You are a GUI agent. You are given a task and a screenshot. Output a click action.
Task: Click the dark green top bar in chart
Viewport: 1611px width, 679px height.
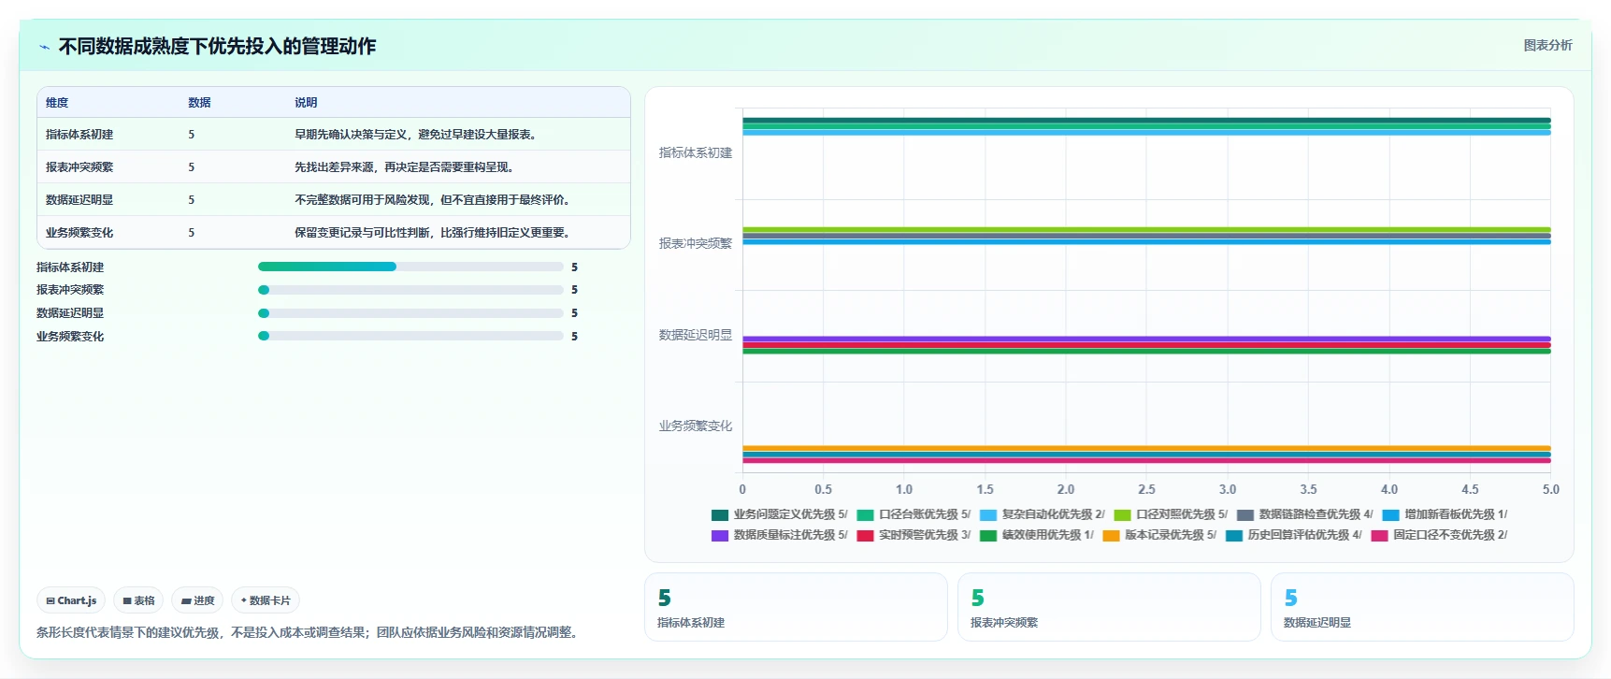pos(1146,121)
